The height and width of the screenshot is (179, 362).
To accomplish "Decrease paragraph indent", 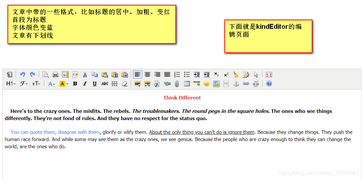I will pos(207,75).
